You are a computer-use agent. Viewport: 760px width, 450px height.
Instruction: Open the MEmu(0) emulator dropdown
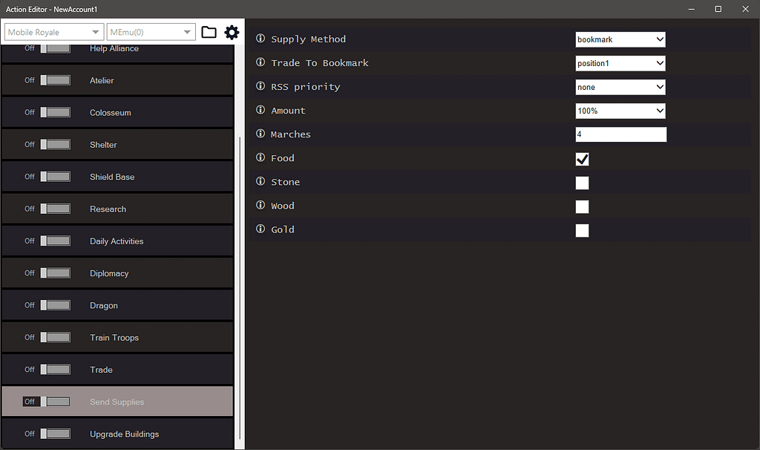pyautogui.click(x=151, y=32)
